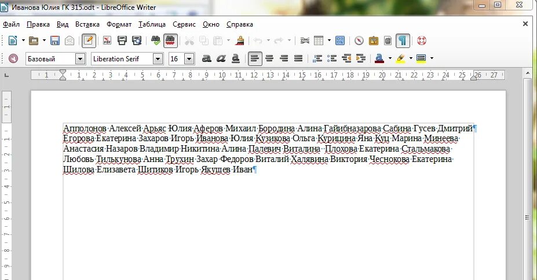Apply highlighting with the marker icon

click(x=400, y=58)
